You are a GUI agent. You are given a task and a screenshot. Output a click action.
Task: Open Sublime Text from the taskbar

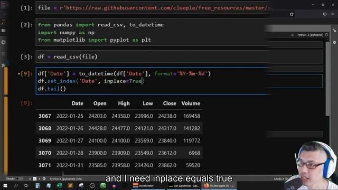pos(70,185)
